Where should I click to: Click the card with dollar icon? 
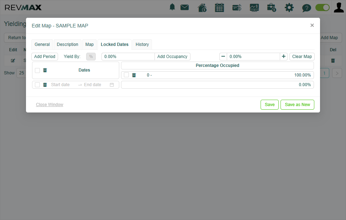[237, 8]
